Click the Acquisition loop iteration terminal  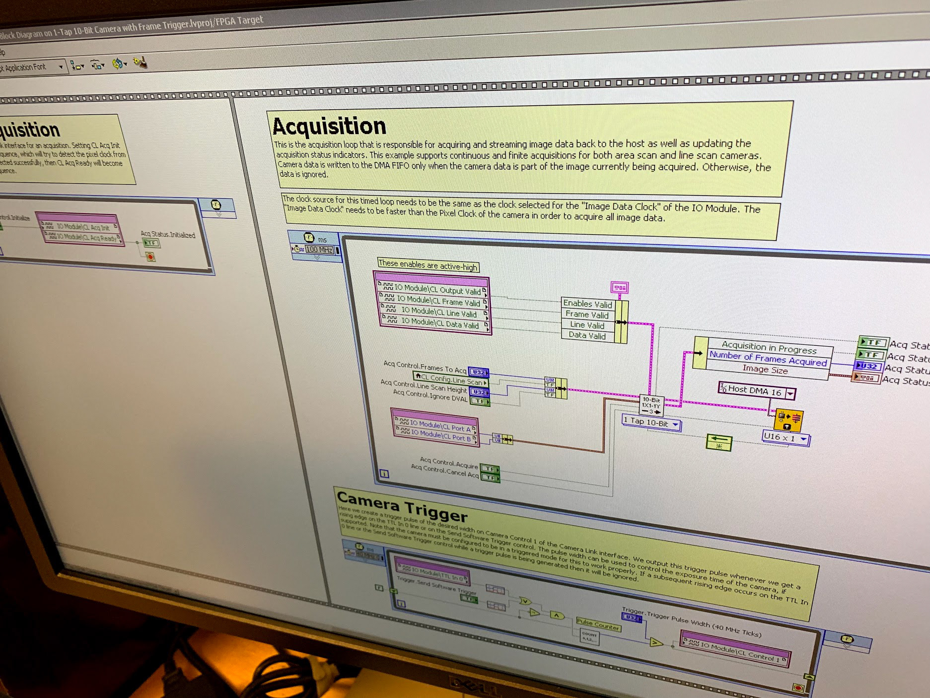click(x=384, y=474)
